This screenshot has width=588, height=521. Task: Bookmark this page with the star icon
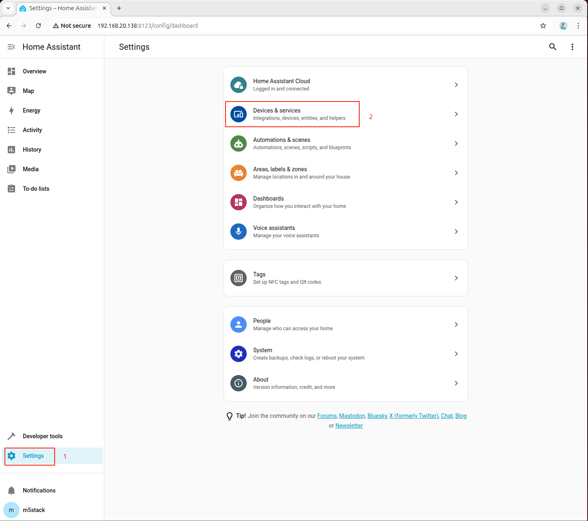point(543,26)
